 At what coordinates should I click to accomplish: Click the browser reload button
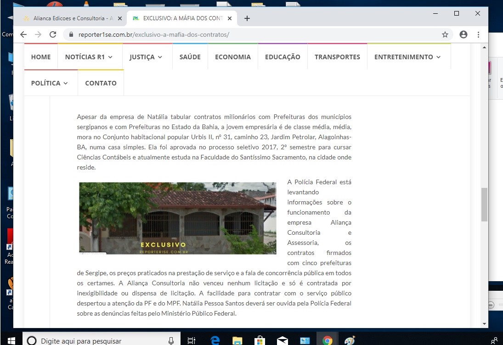tap(53, 34)
